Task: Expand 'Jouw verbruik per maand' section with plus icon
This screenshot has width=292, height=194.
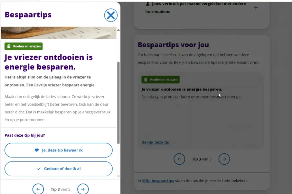Action: [256, 8]
